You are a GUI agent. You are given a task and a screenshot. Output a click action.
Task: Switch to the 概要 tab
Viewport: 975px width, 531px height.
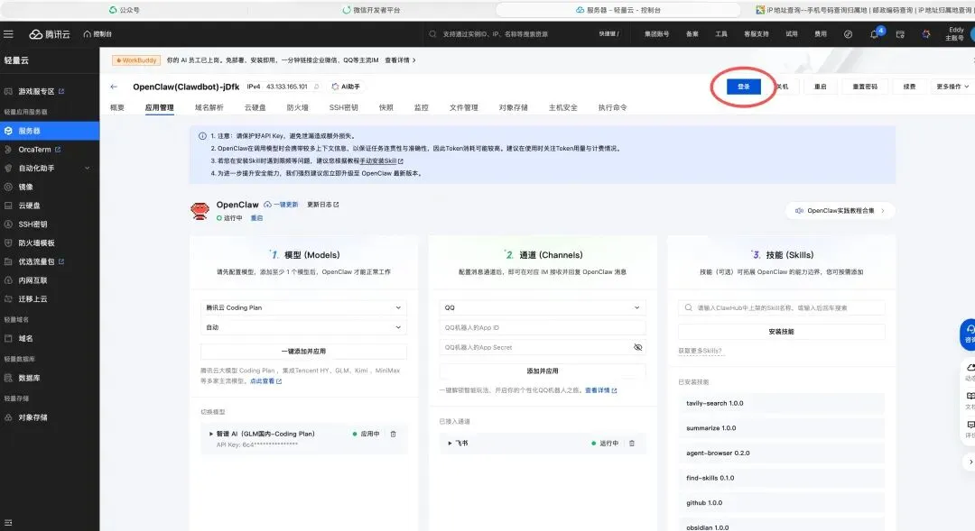(x=117, y=107)
